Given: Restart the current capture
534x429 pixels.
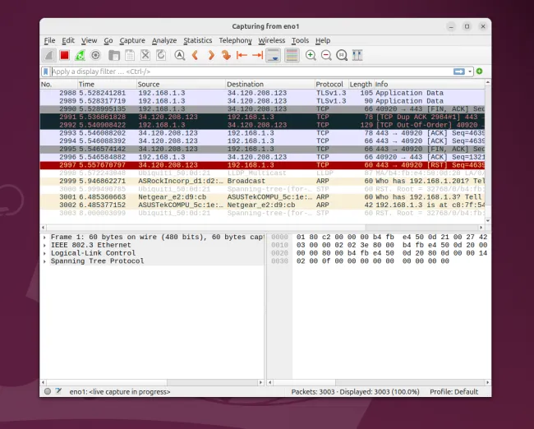Looking at the screenshot, I should [80, 55].
